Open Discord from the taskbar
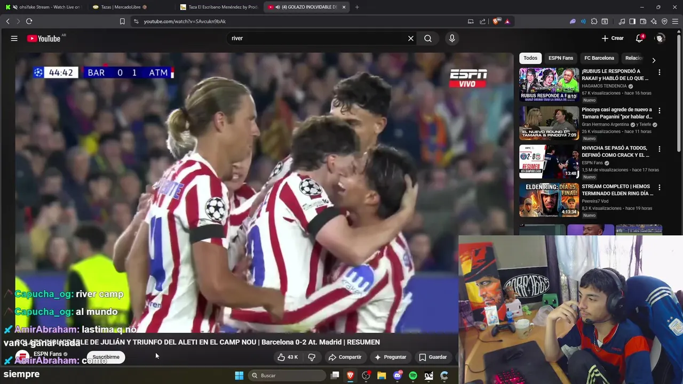Screen dimensions: 683x384 coord(398,375)
